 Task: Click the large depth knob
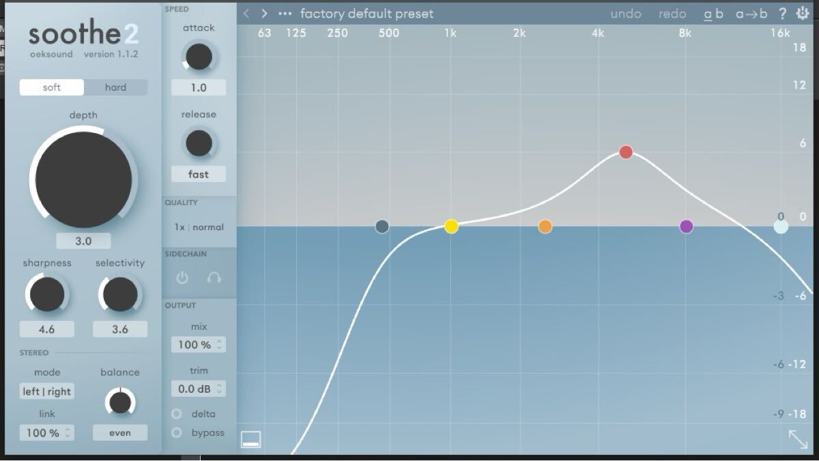[83, 180]
